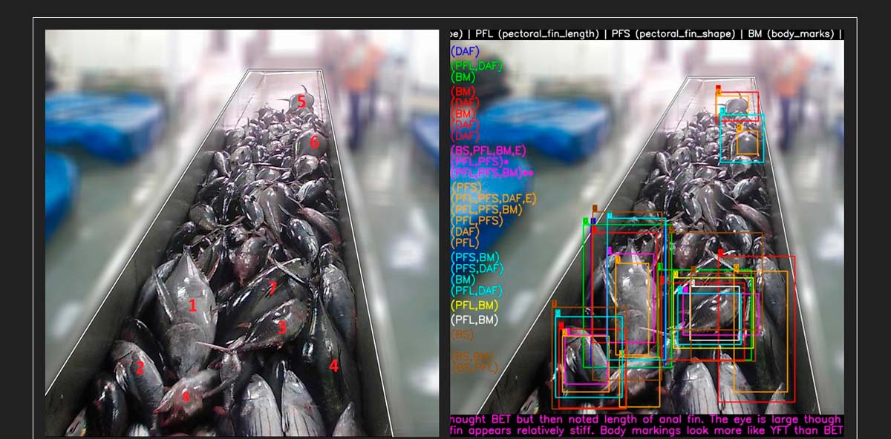Click the magenta dot beside (PFL,PFS,BM)
The height and width of the screenshot is (439, 891).
coord(527,172)
